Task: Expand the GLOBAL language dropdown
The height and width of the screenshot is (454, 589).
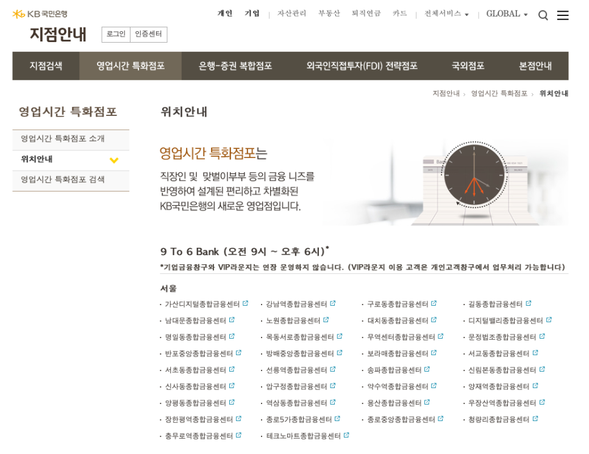Action: (507, 14)
